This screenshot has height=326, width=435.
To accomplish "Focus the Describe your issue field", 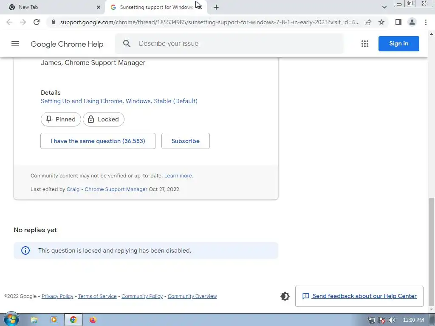I will pyautogui.click(x=229, y=44).
